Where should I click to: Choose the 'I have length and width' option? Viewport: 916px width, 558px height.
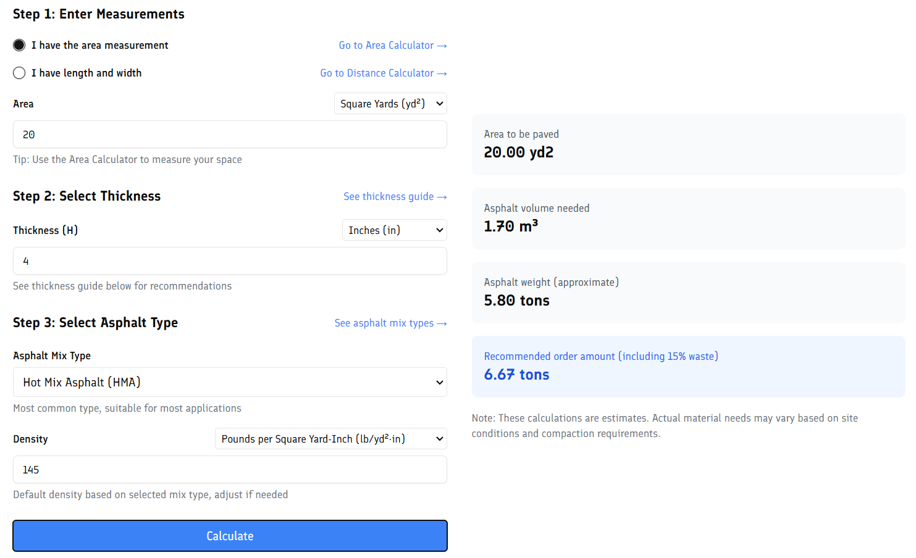coord(19,73)
